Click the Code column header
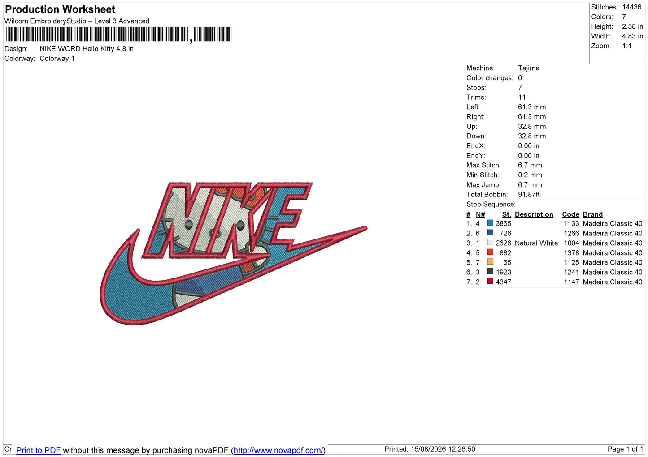Image resolution: width=648 pixels, height=457 pixels. [570, 214]
